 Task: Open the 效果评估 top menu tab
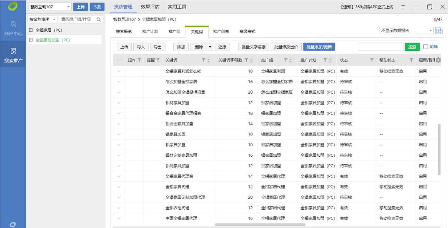[150, 7]
